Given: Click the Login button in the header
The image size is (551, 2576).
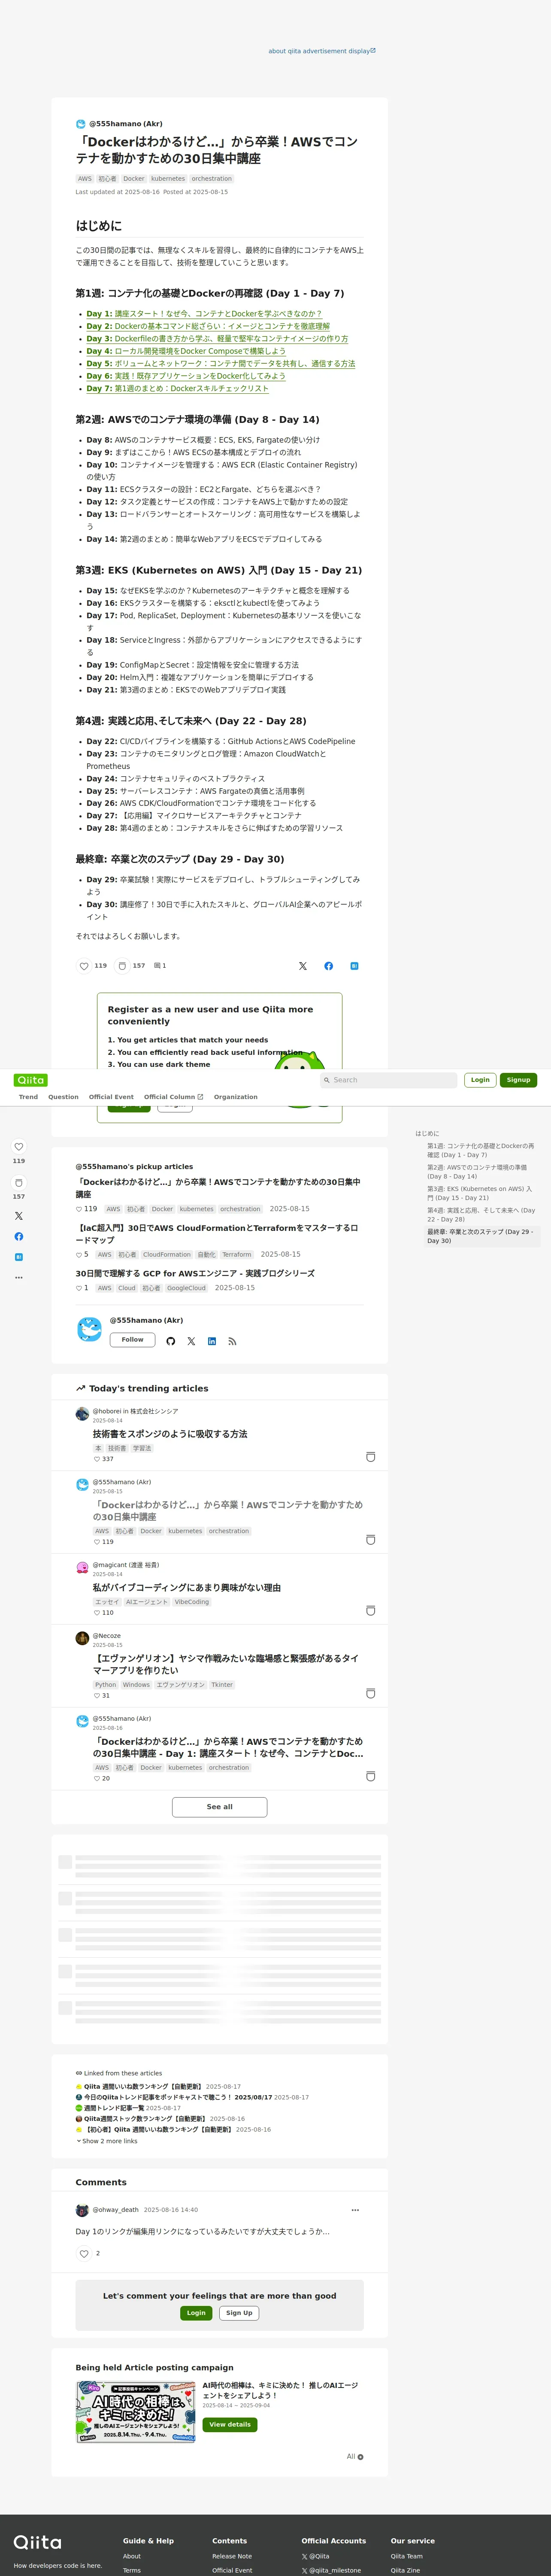Looking at the screenshot, I should point(480,1080).
